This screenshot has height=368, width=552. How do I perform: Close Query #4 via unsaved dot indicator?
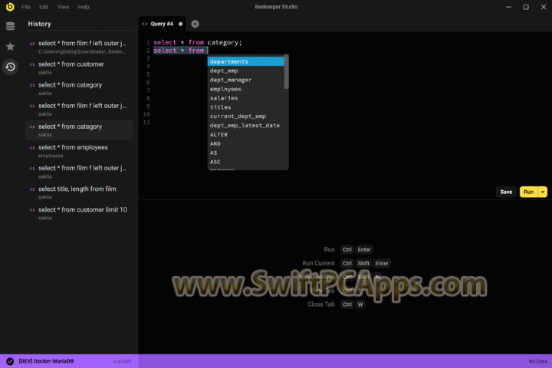[x=181, y=24]
